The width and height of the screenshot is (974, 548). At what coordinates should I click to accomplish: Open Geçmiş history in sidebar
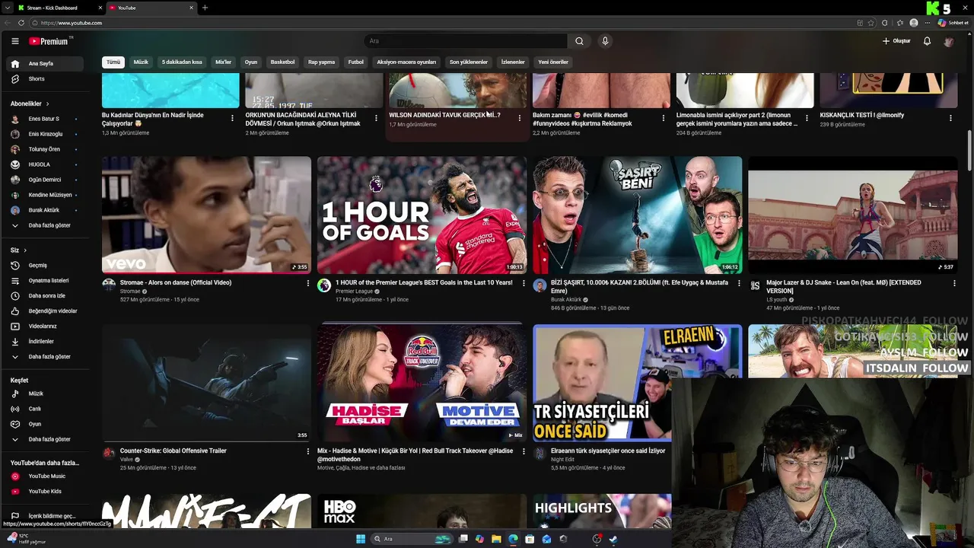click(46, 266)
